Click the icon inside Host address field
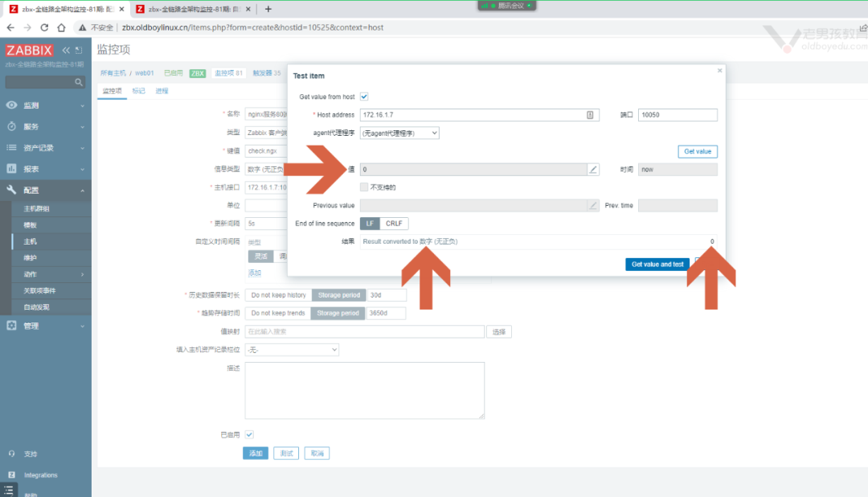868x497 pixels. (x=590, y=115)
